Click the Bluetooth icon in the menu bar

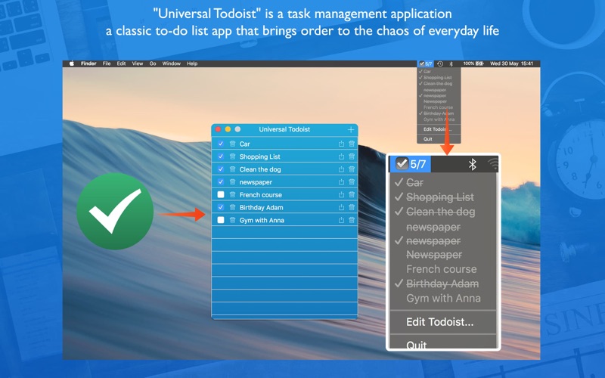pyautogui.click(x=451, y=64)
